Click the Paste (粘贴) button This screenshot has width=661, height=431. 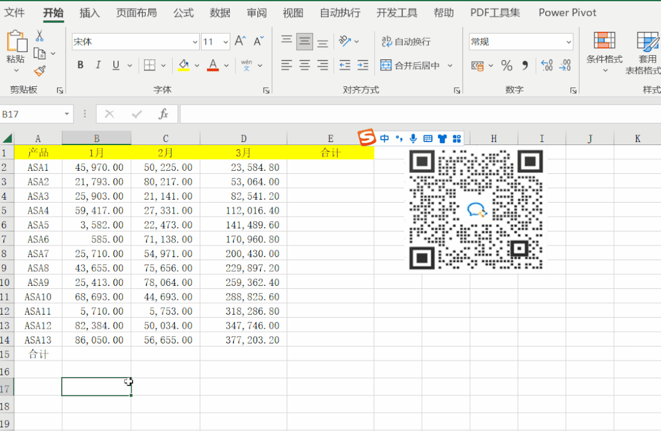point(15,49)
